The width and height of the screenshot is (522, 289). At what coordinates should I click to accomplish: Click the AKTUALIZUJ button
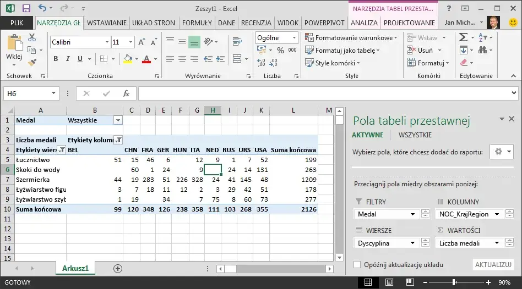[x=493, y=265]
